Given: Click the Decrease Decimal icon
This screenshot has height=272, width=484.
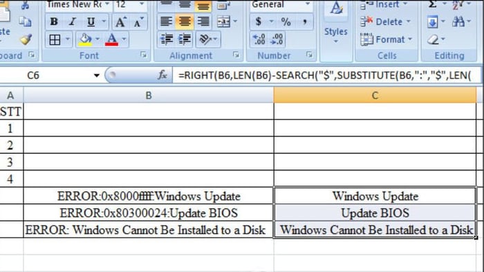Looking at the screenshot, I should [x=277, y=39].
